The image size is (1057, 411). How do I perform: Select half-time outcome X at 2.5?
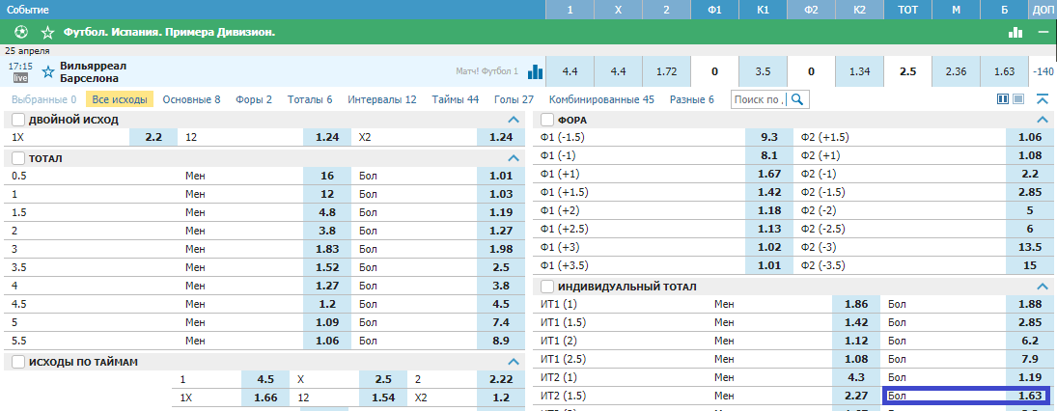pyautogui.click(x=383, y=379)
